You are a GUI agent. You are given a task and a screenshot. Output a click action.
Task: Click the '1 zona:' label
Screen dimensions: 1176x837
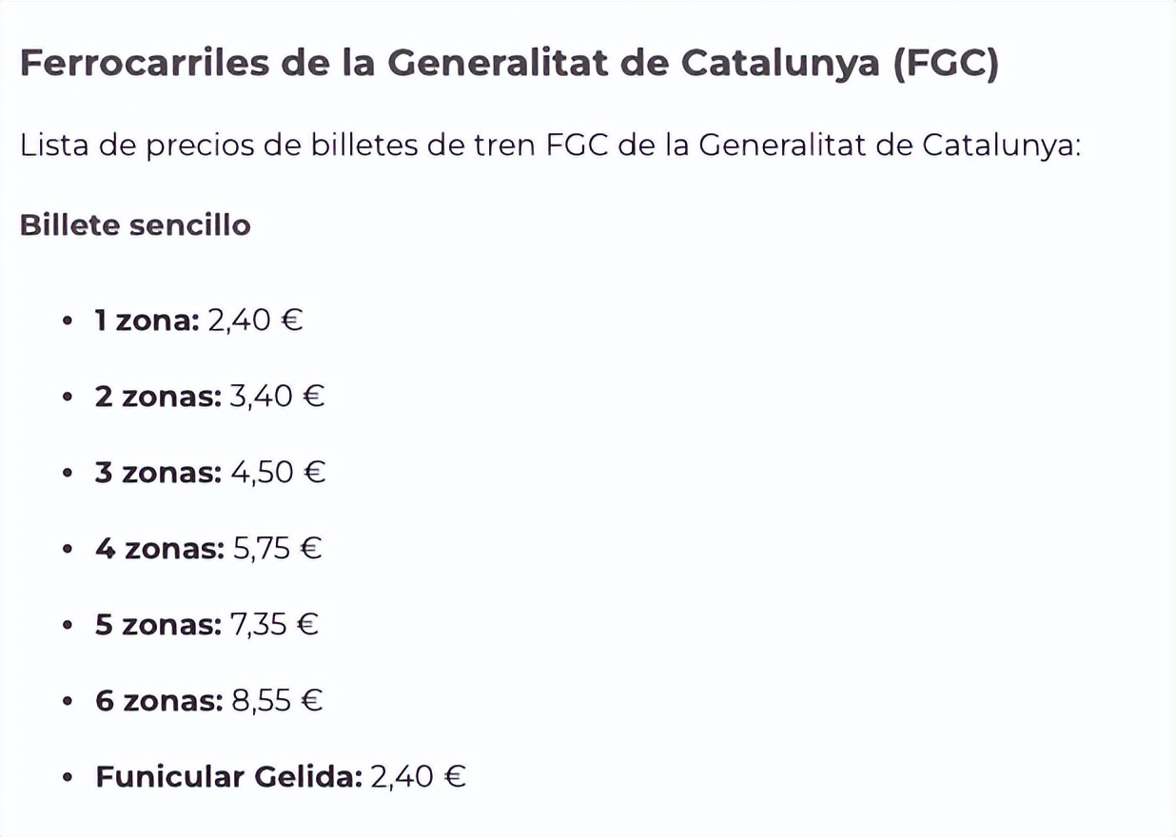tap(147, 321)
